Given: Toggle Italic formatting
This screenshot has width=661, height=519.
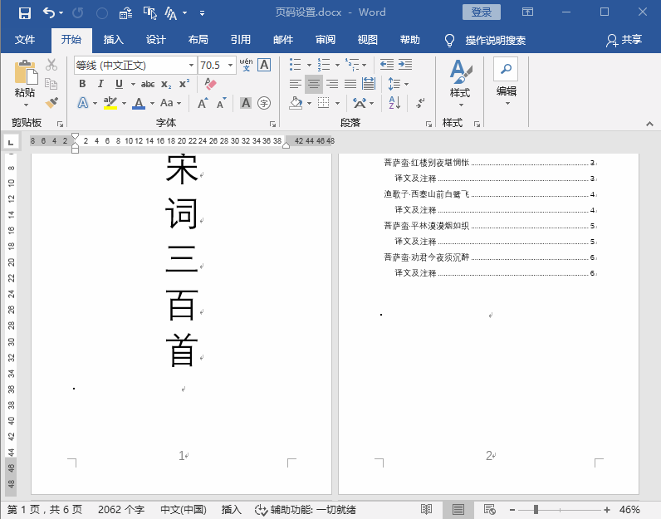Looking at the screenshot, I should pos(100,84).
